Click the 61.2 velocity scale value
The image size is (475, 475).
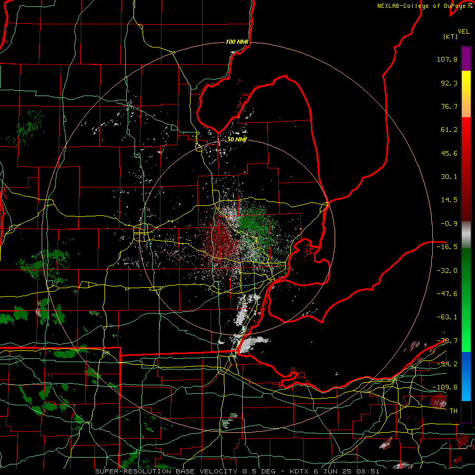click(x=449, y=130)
